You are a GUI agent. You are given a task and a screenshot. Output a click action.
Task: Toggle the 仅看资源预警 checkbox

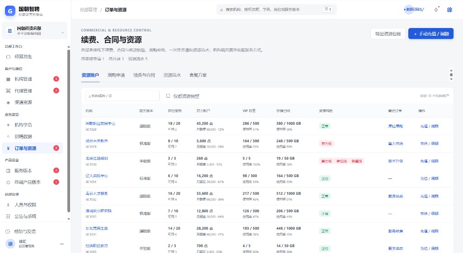(x=168, y=96)
